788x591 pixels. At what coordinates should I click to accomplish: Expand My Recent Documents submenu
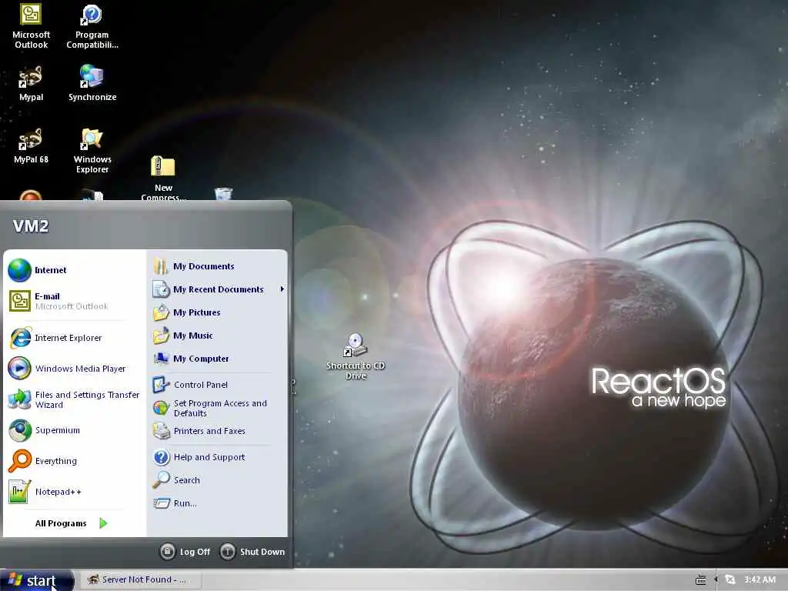(x=218, y=289)
